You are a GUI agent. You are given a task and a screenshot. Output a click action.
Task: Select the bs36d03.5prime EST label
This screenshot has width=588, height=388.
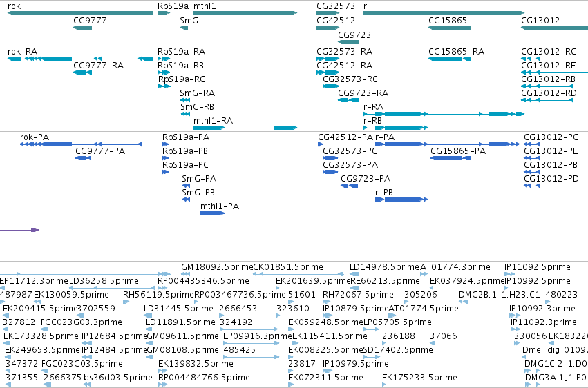pos(118,377)
